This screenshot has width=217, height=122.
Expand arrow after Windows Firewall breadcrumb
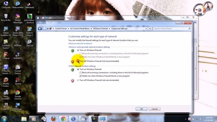[x=110, y=28]
